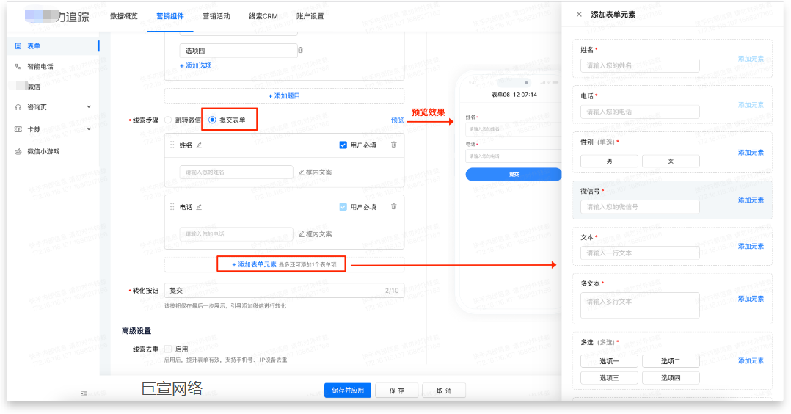Click the 选项四 input field
The image size is (791, 414).
point(238,51)
